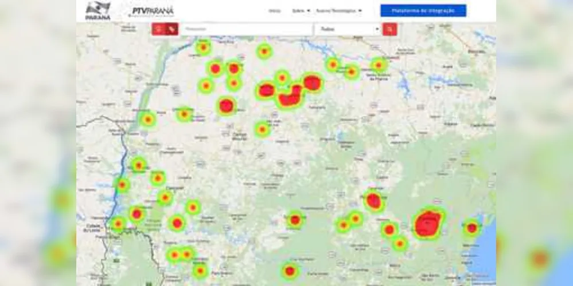The height and width of the screenshot is (286, 573).
Task: Select the hotspot next to Cidade del Este
Action: [x=118, y=224]
